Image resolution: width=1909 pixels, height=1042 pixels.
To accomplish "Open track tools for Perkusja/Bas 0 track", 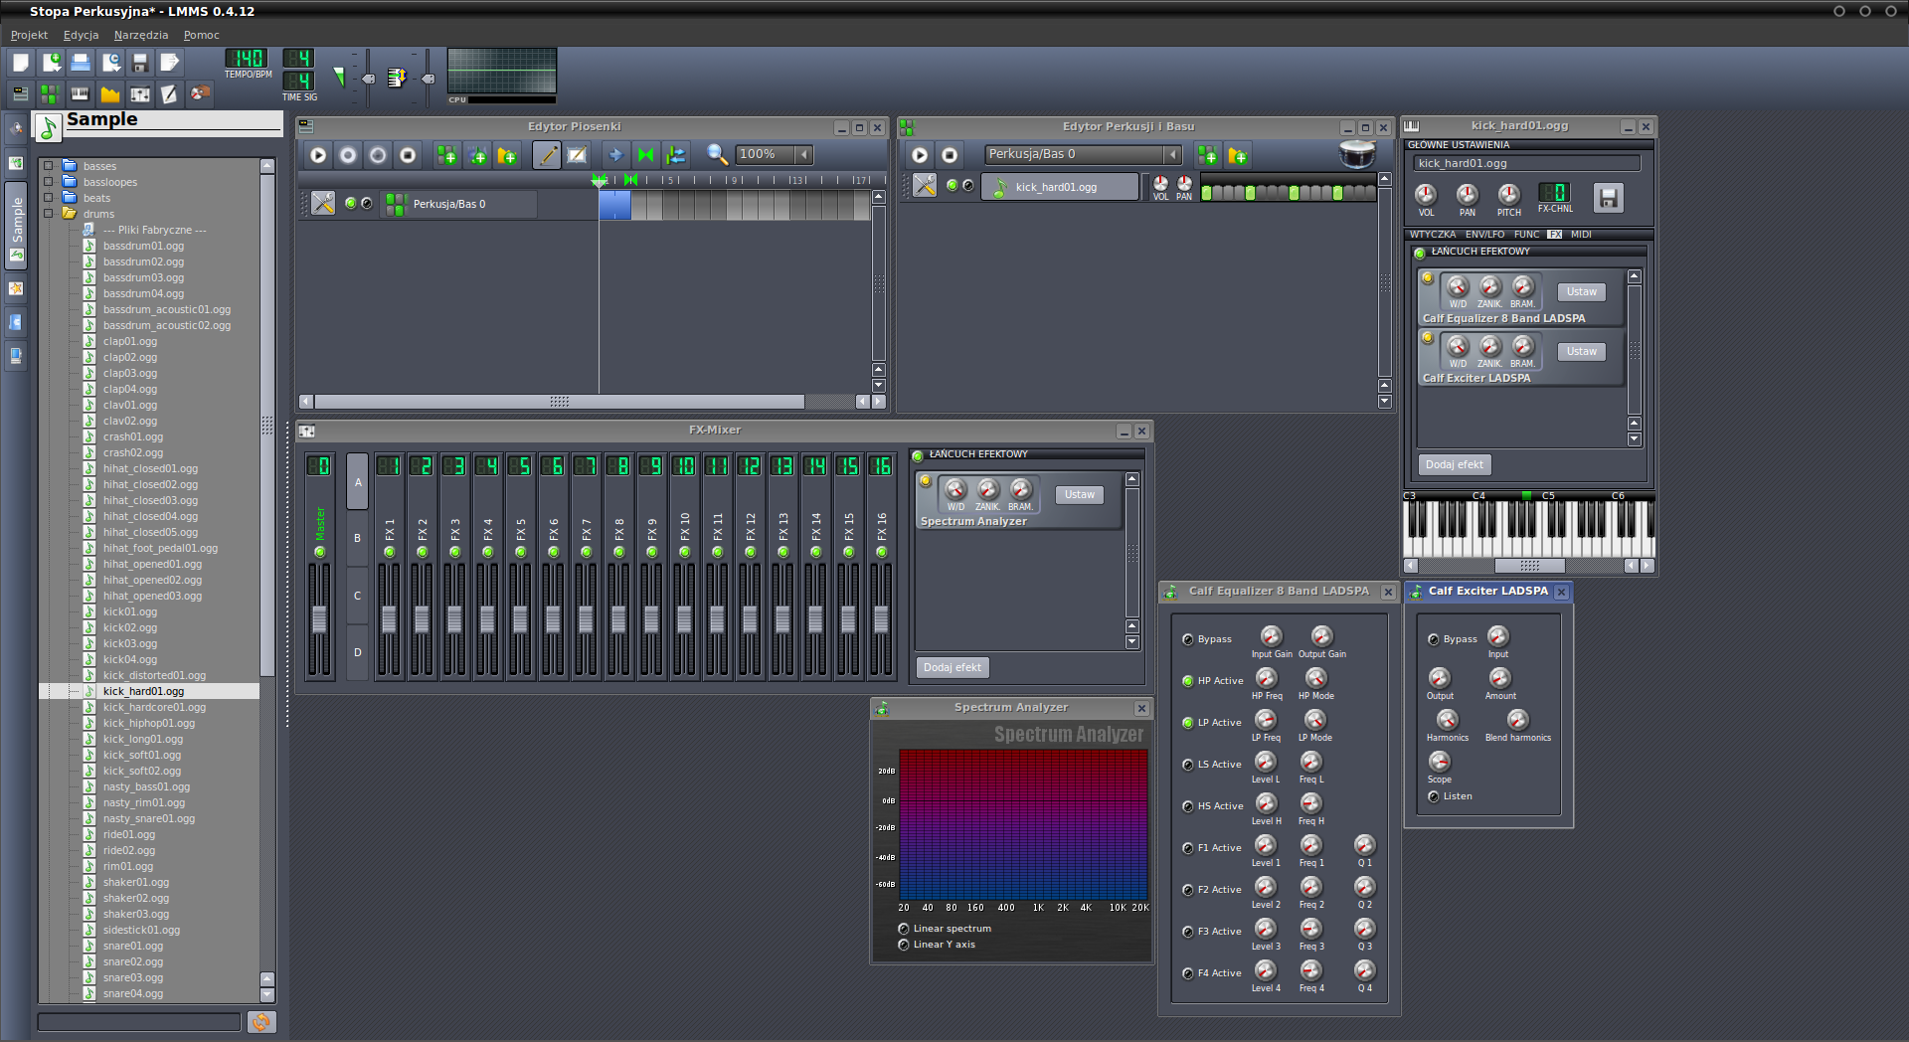I will pyautogui.click(x=323, y=203).
